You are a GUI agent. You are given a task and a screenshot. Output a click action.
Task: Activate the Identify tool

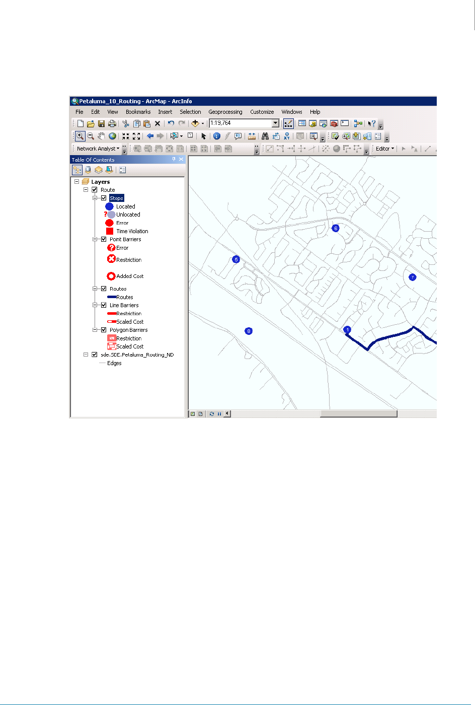pyautogui.click(x=217, y=136)
